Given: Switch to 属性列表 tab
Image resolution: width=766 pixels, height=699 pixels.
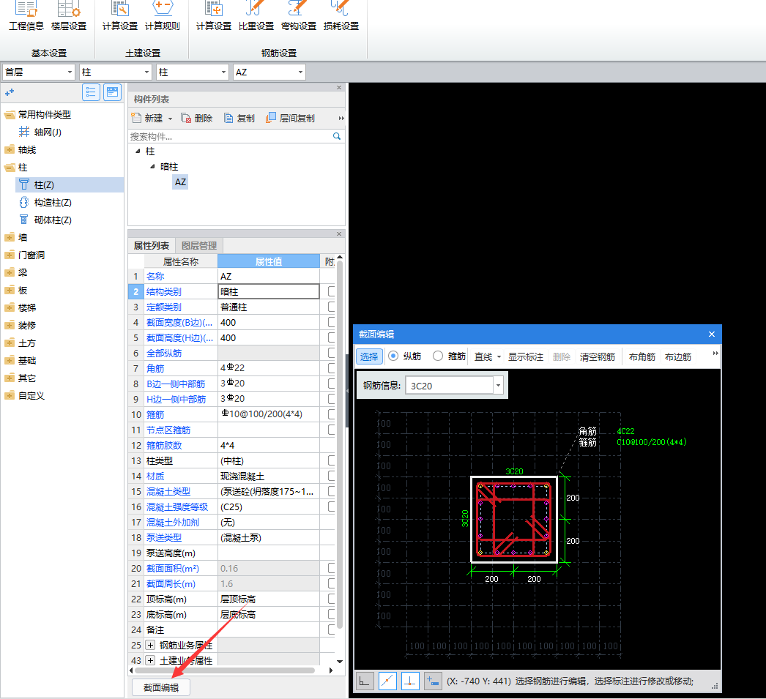Looking at the screenshot, I should tap(152, 245).
